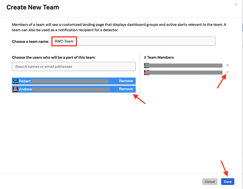Click second entry under 2 Team Members
Image resolution: width=243 pixels, height=189 pixels.
(185, 72)
